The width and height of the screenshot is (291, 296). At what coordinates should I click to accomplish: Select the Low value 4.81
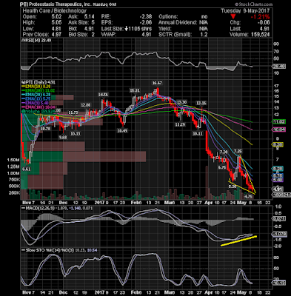point(56,29)
